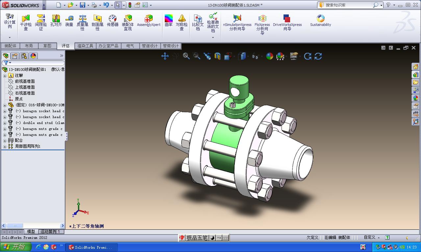421x252 pixels.
Task: Open the 干涉检查 interference detection tool
Action: [26, 22]
